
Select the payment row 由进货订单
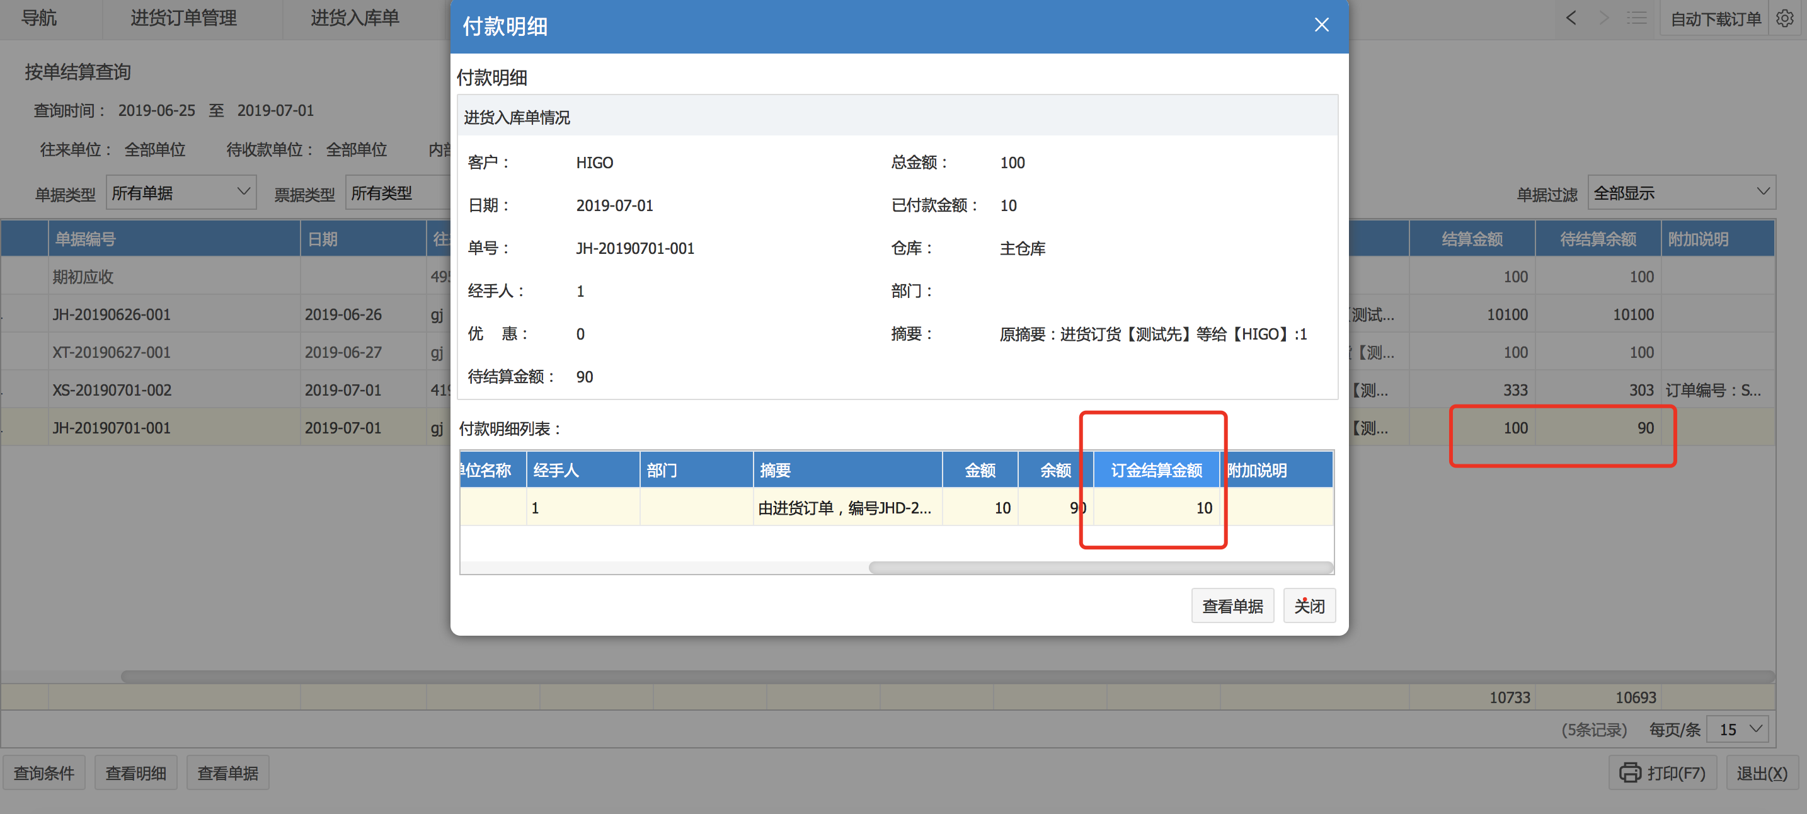[846, 507]
